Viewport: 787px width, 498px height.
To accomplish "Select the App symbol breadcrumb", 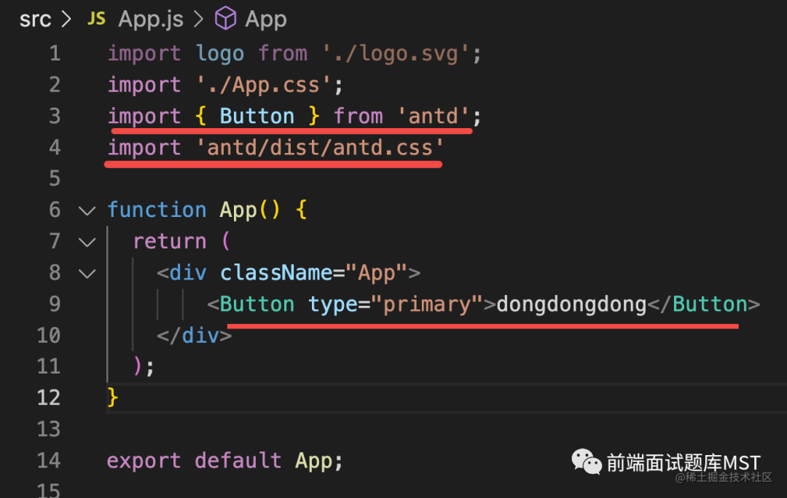I will (x=265, y=20).
